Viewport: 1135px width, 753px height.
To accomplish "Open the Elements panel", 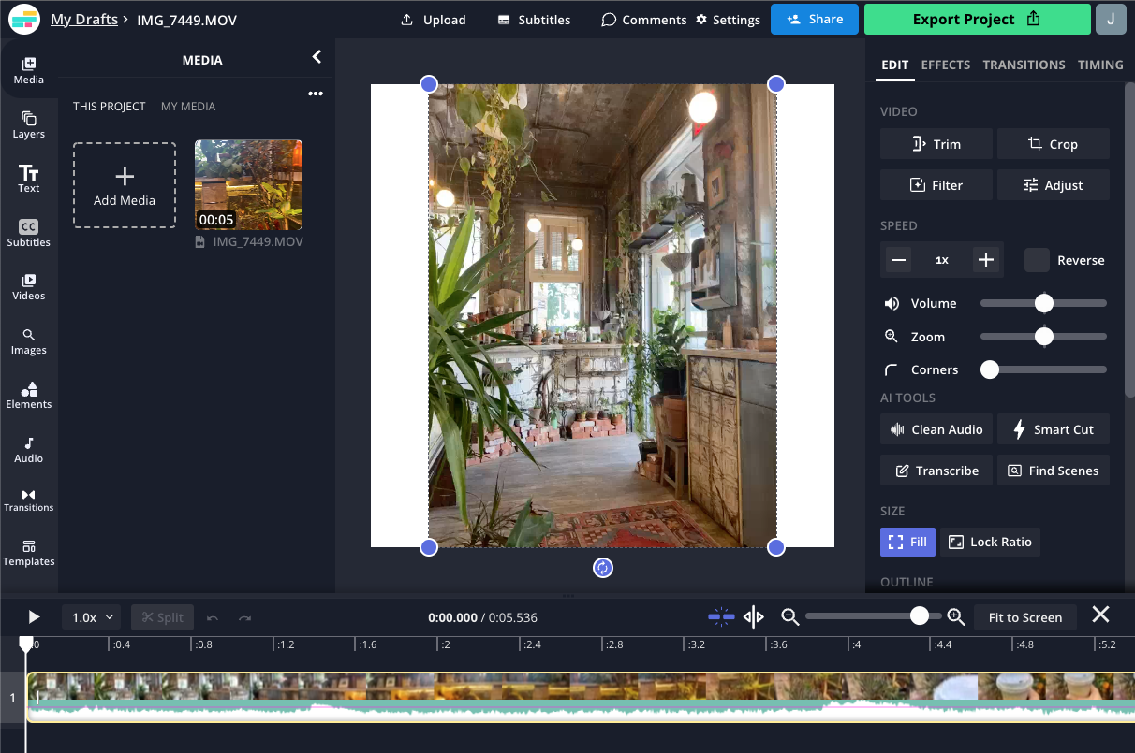I will pyautogui.click(x=28, y=395).
